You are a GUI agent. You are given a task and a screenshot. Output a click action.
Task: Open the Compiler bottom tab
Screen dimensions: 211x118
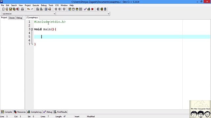[x=7, y=112]
